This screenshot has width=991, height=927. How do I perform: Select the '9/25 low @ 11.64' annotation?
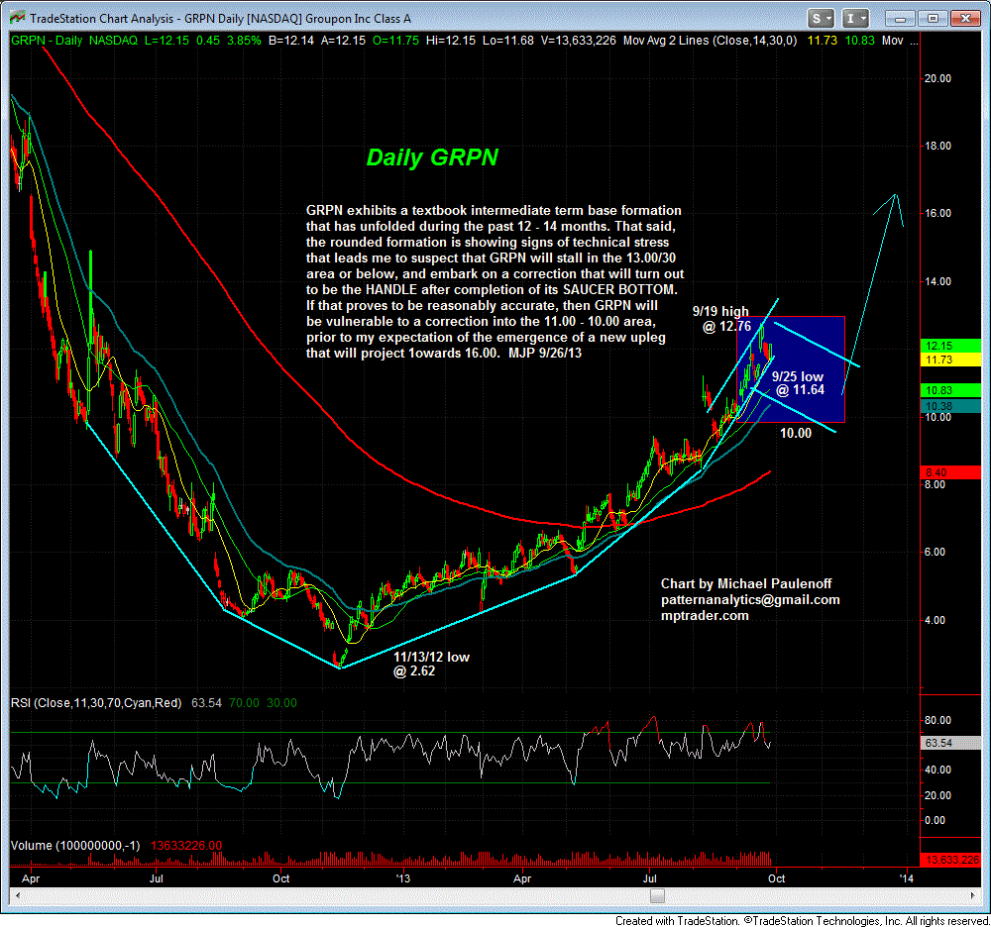tap(798, 383)
